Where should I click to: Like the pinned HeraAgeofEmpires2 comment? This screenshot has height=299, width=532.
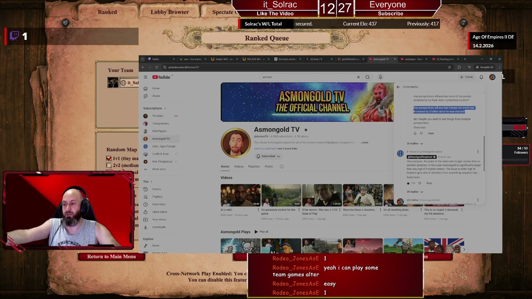click(x=408, y=183)
